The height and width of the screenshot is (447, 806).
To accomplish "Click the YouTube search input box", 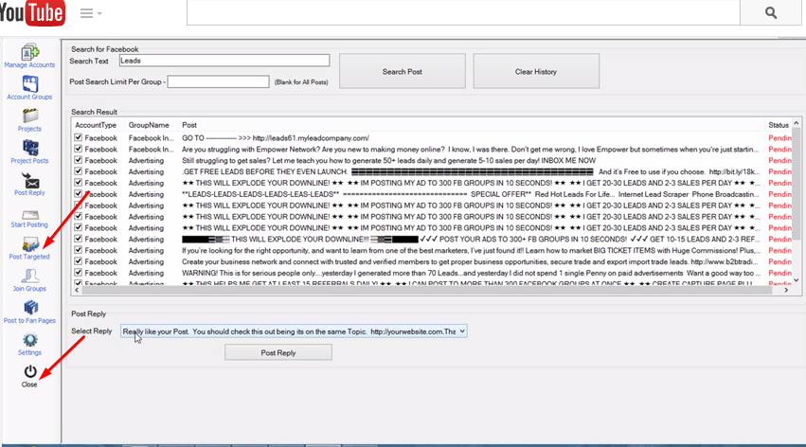I will (x=463, y=13).
